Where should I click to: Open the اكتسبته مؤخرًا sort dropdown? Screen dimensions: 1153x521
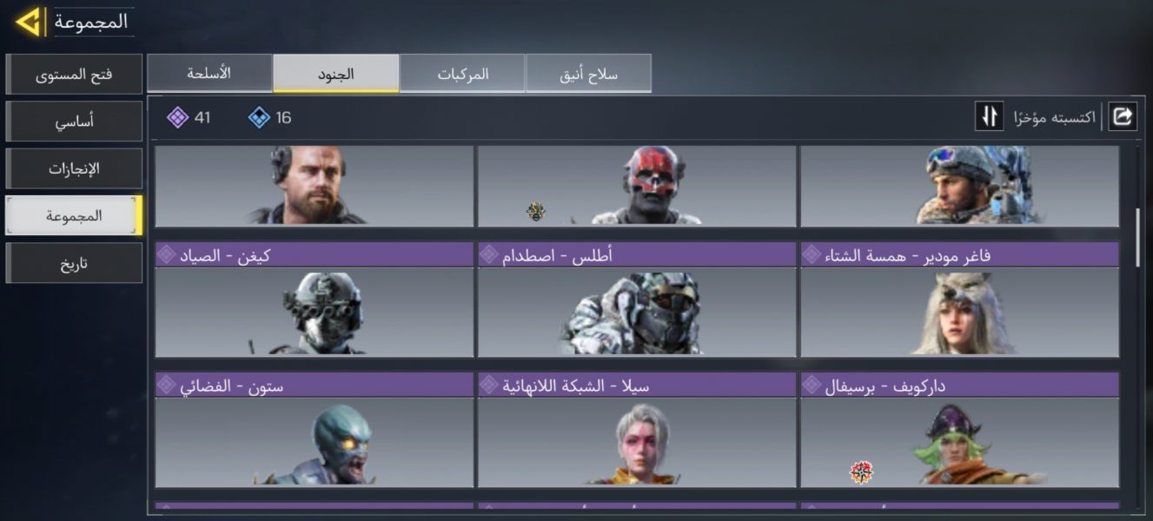(x=1054, y=116)
